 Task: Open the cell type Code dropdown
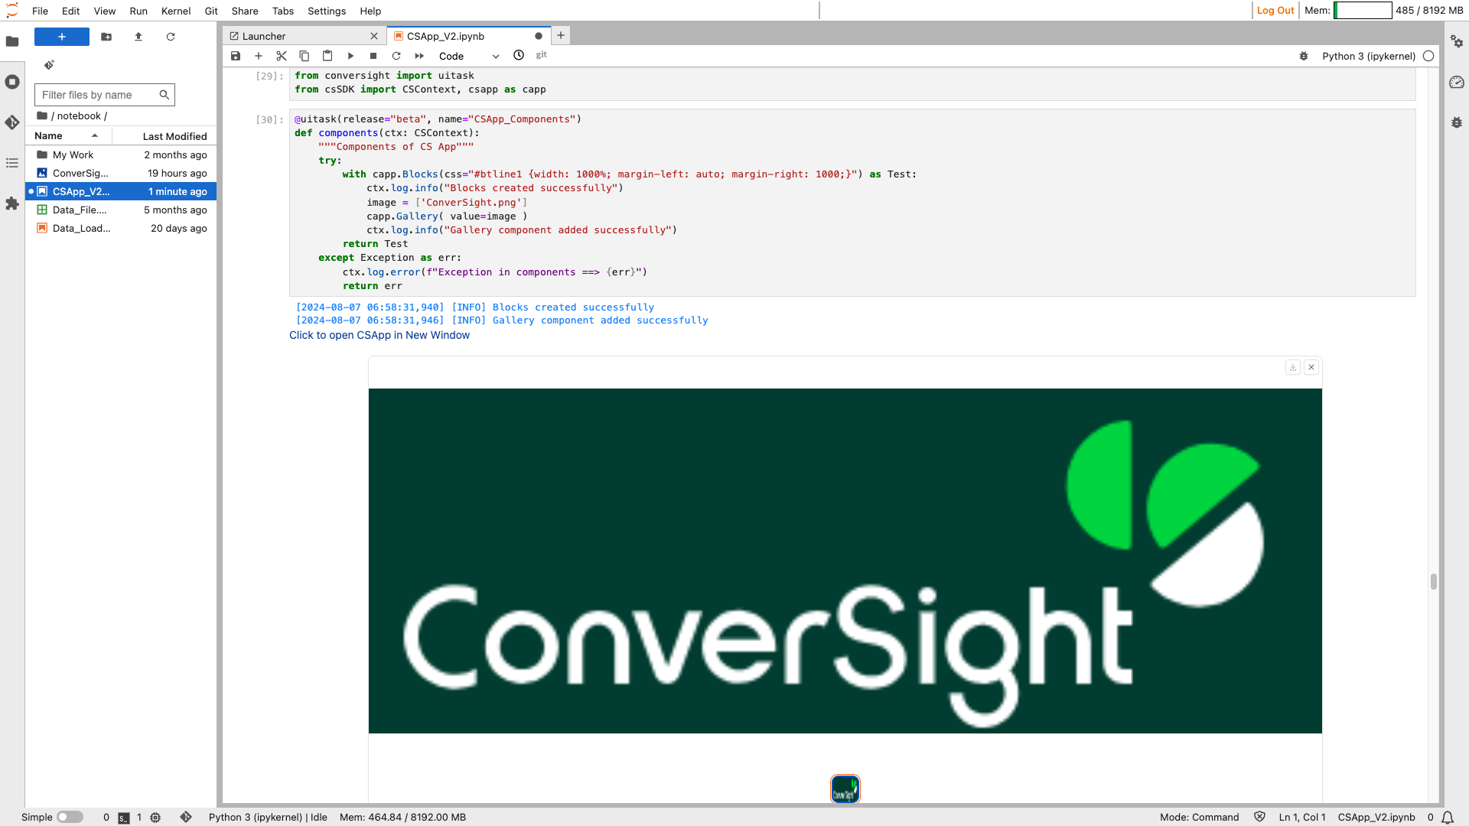pyautogui.click(x=468, y=56)
